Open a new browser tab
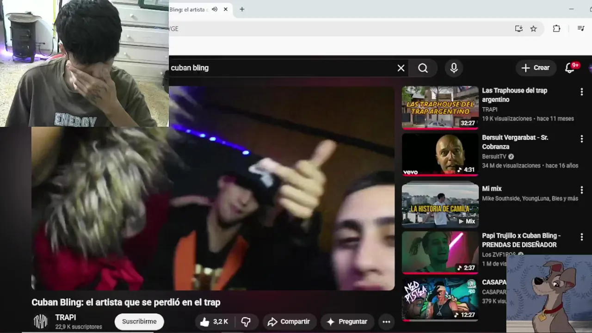 click(241, 9)
